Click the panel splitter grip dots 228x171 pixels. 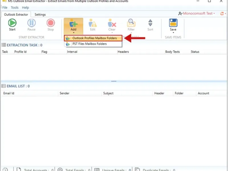(x=114, y=81)
